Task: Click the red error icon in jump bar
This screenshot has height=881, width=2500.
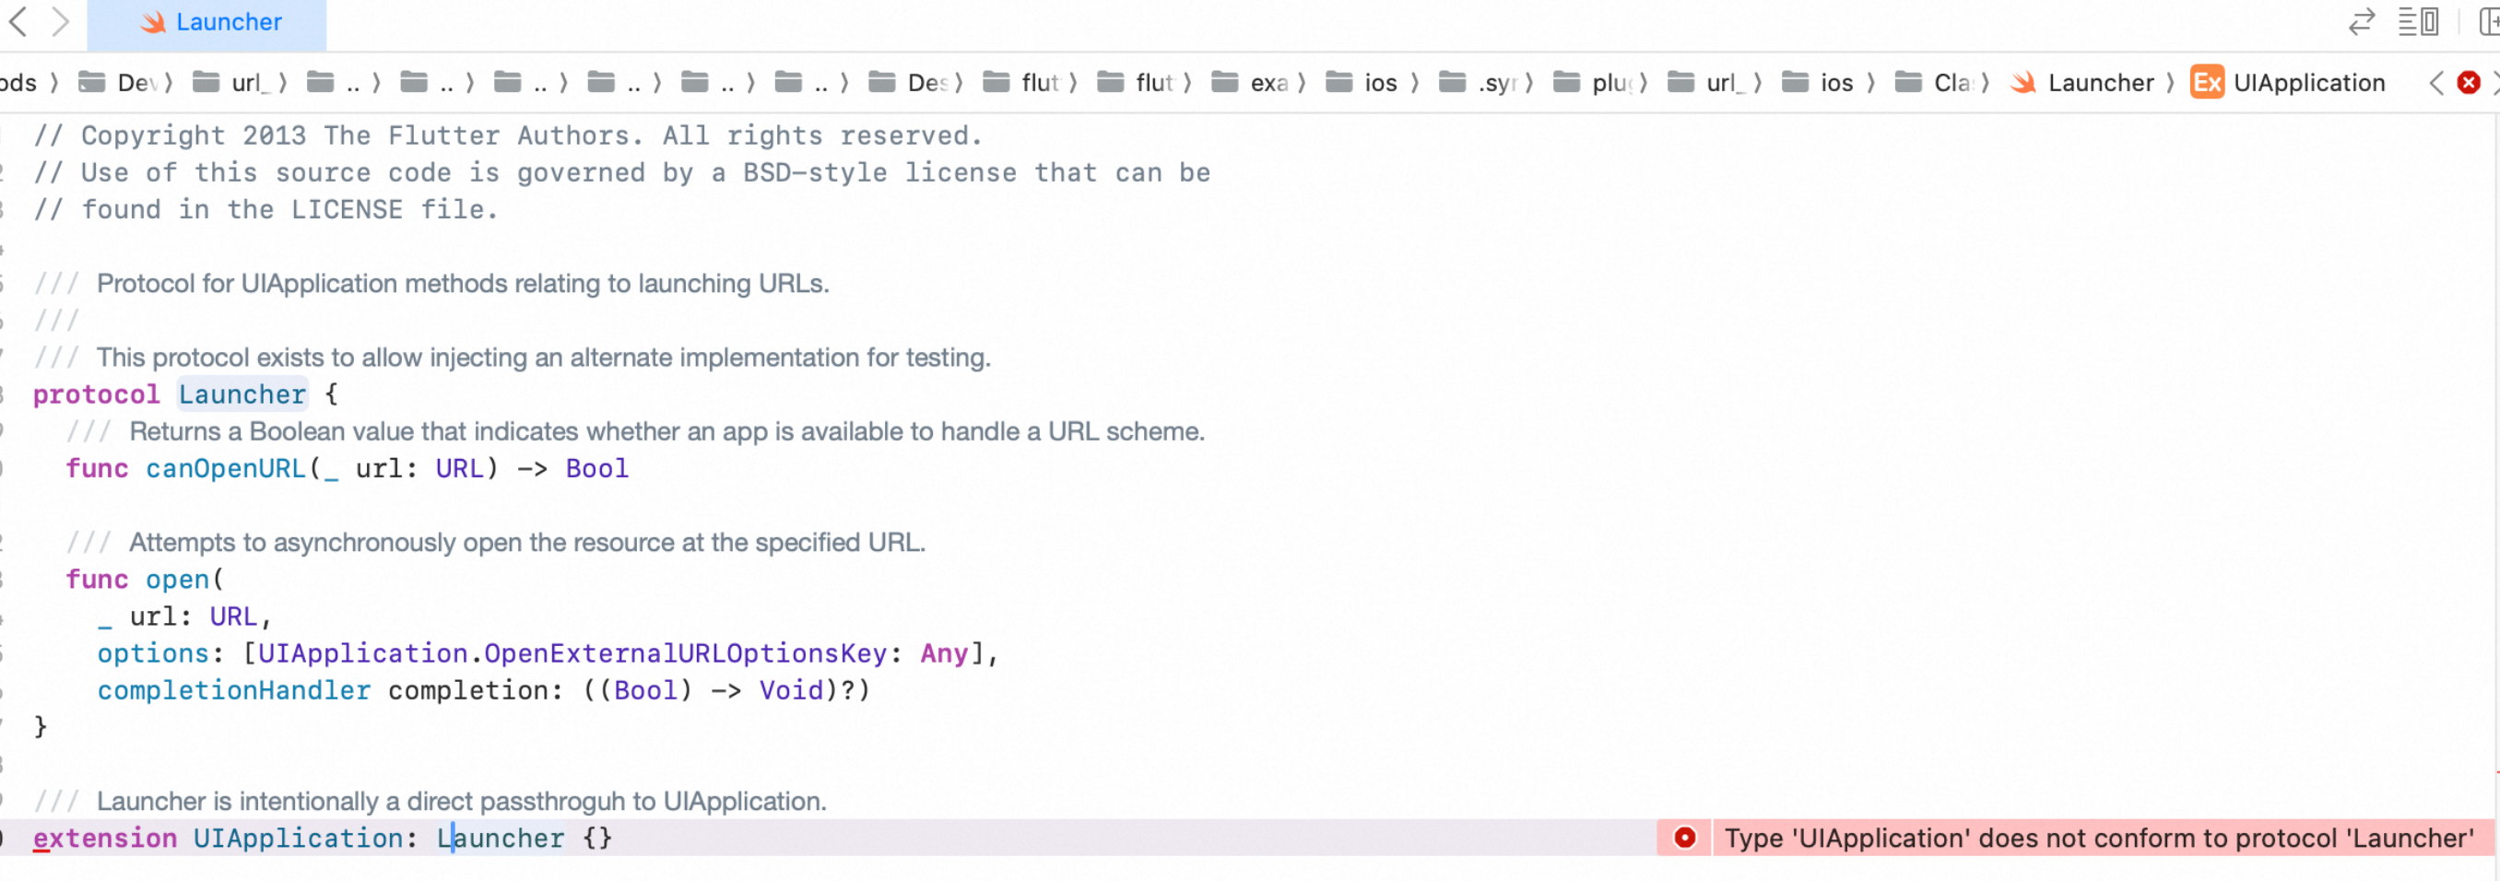Action: [2469, 82]
